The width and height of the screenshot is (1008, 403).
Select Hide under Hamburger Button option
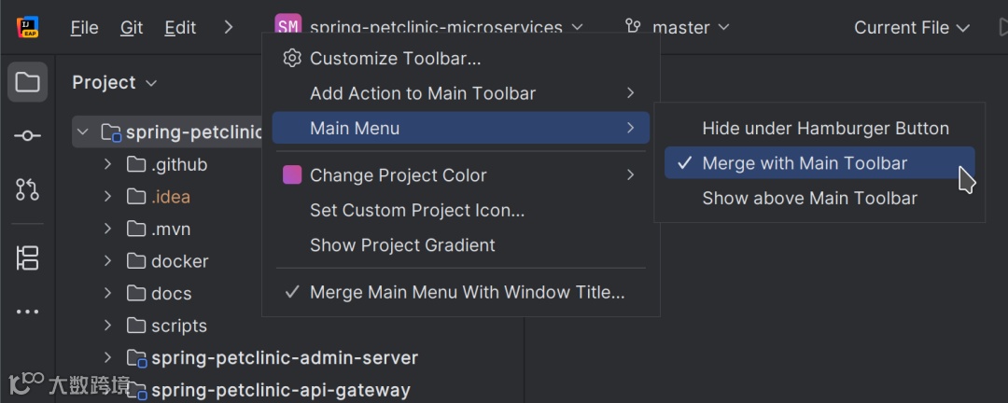[x=825, y=129]
